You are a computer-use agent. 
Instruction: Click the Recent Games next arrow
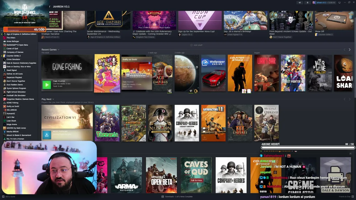(350, 50)
